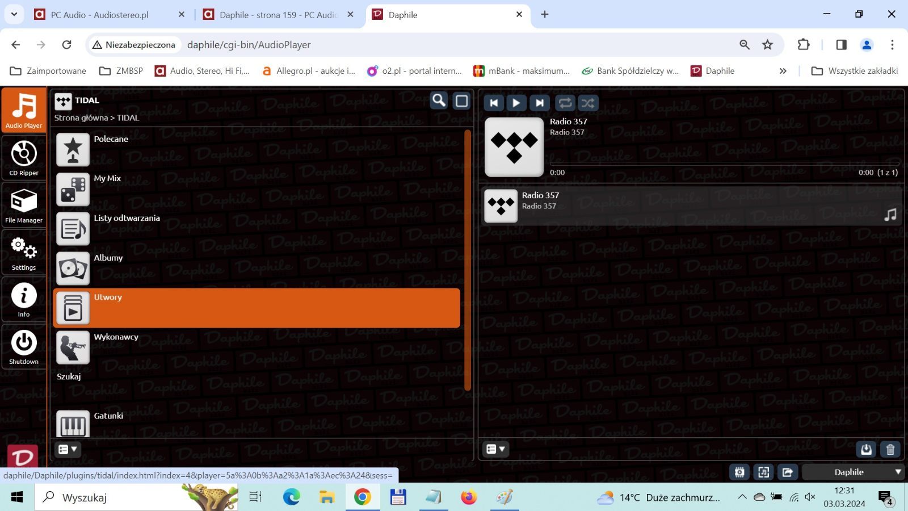Open My Mix in TIDAL
The height and width of the screenshot is (511, 908).
click(x=257, y=189)
